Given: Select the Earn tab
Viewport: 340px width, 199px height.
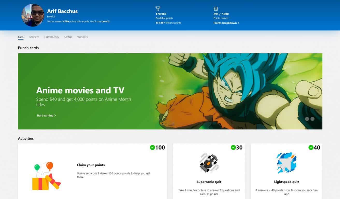Looking at the screenshot, I should click(21, 37).
